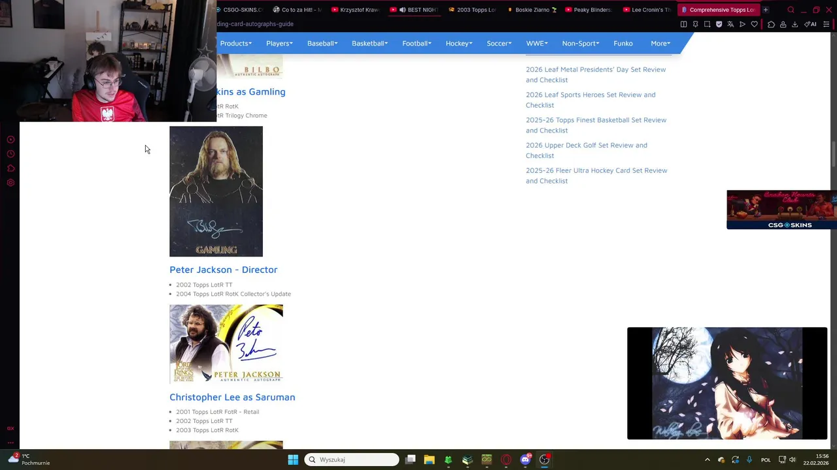Click the top red sidebar circle icon
The image size is (837, 470).
tap(10, 140)
